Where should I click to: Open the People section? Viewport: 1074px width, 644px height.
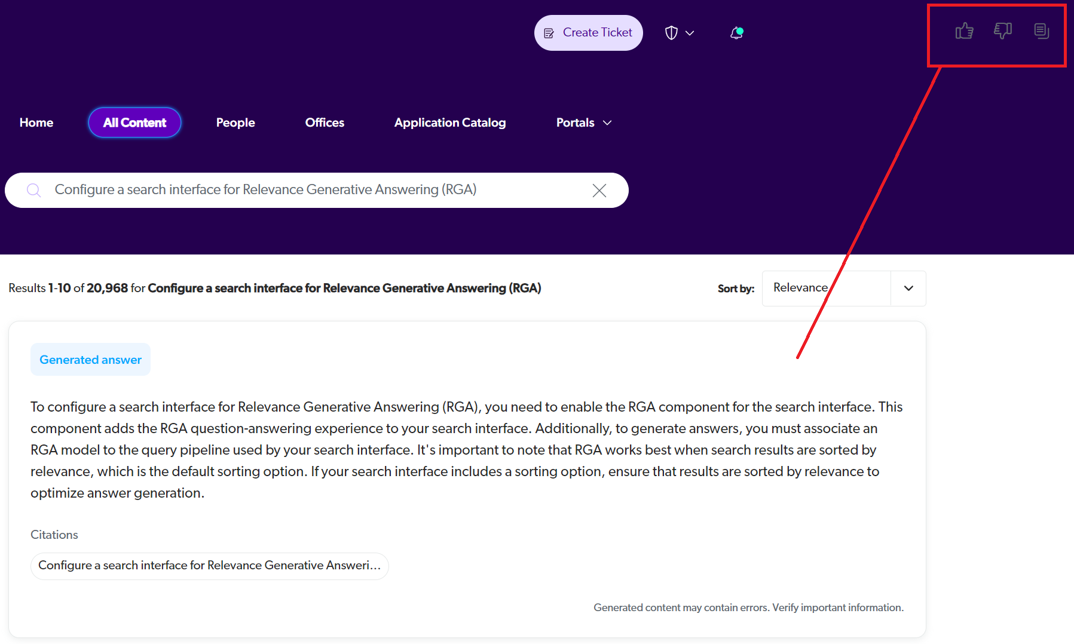[x=235, y=122]
